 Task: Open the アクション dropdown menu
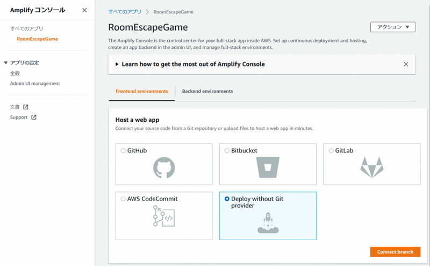pos(392,27)
